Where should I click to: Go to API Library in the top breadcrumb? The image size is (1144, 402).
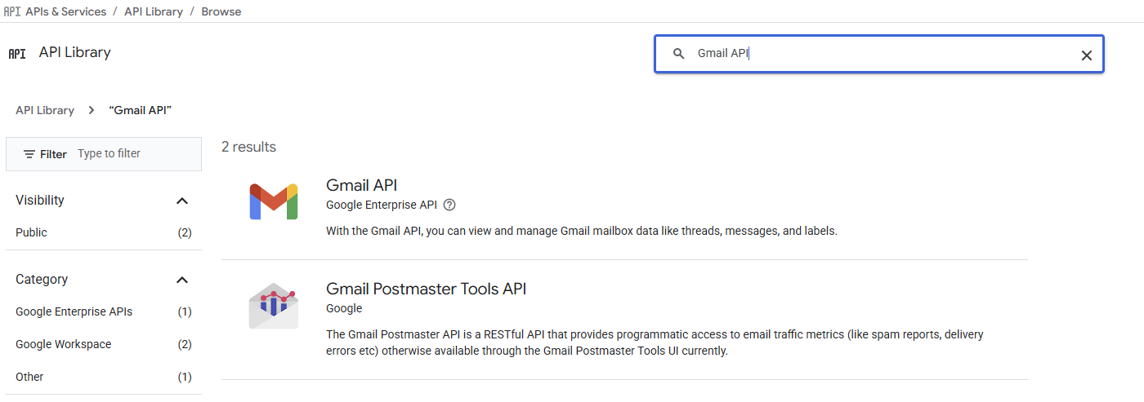(x=154, y=11)
